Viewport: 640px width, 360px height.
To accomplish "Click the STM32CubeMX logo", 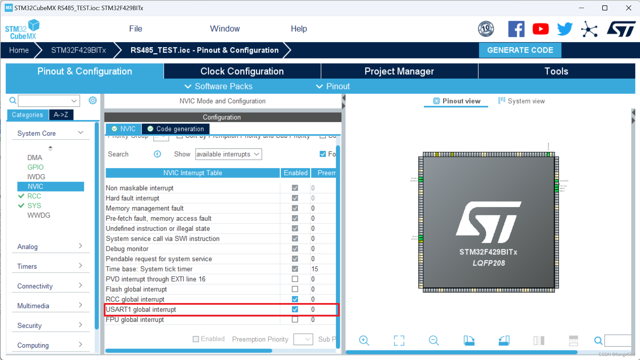I will pos(22,30).
